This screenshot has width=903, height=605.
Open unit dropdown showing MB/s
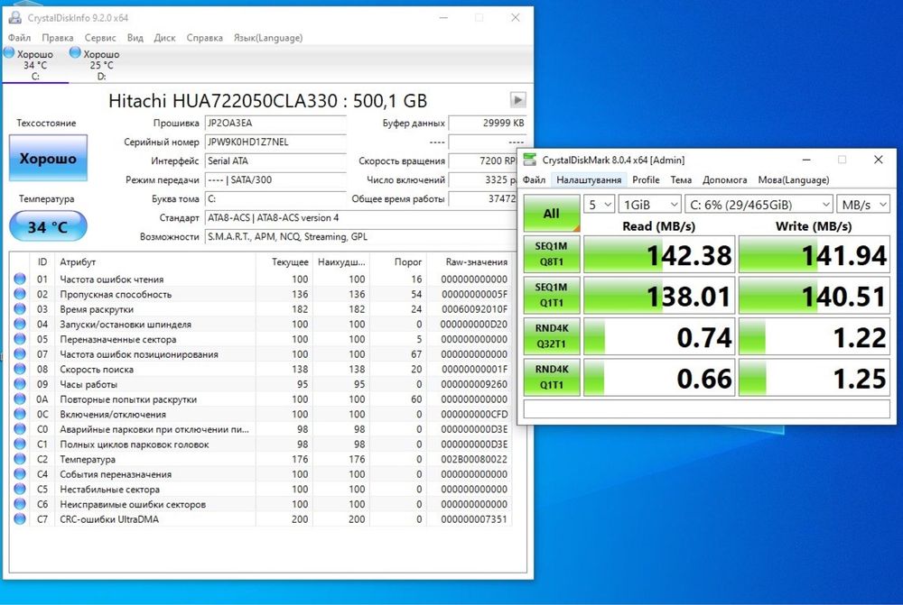(863, 205)
